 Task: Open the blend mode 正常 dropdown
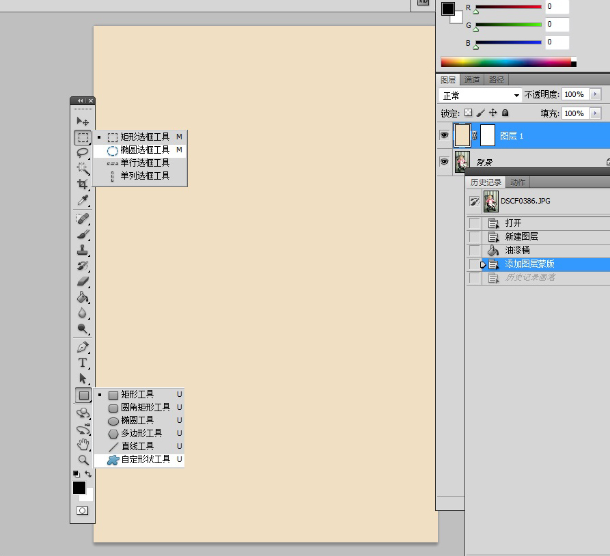480,96
